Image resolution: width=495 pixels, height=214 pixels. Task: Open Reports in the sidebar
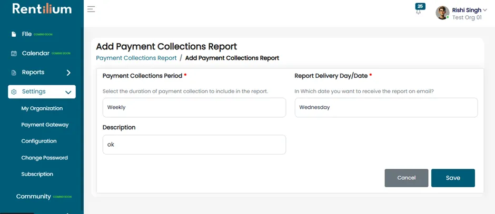33,72
